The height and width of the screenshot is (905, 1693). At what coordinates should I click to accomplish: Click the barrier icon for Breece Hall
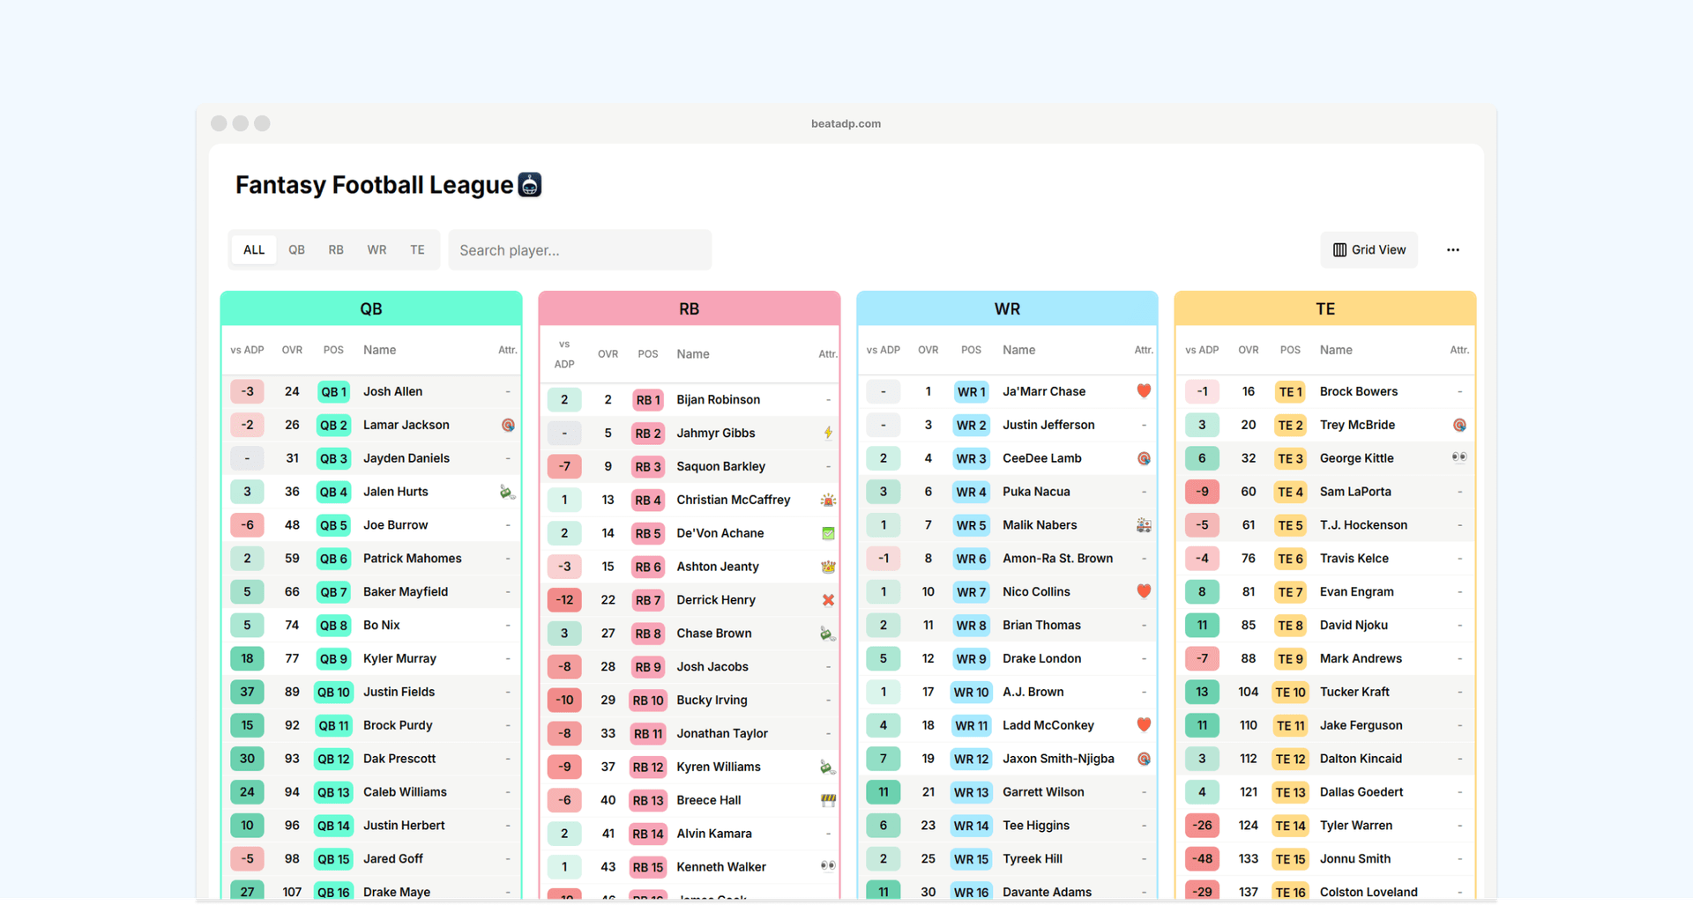(828, 800)
